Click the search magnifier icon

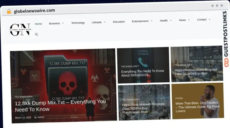click(x=37, y=35)
